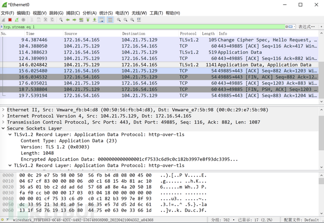Expand Internet Protocol Version 4 node

pos(3,116)
